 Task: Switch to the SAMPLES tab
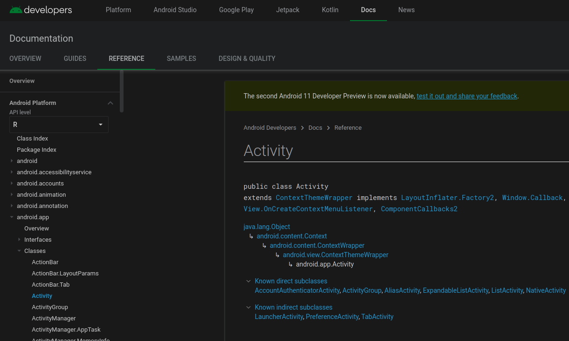click(x=181, y=59)
